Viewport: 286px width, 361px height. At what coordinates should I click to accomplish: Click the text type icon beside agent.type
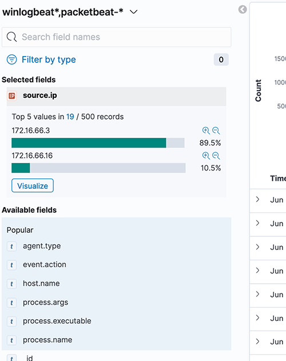point(11,247)
